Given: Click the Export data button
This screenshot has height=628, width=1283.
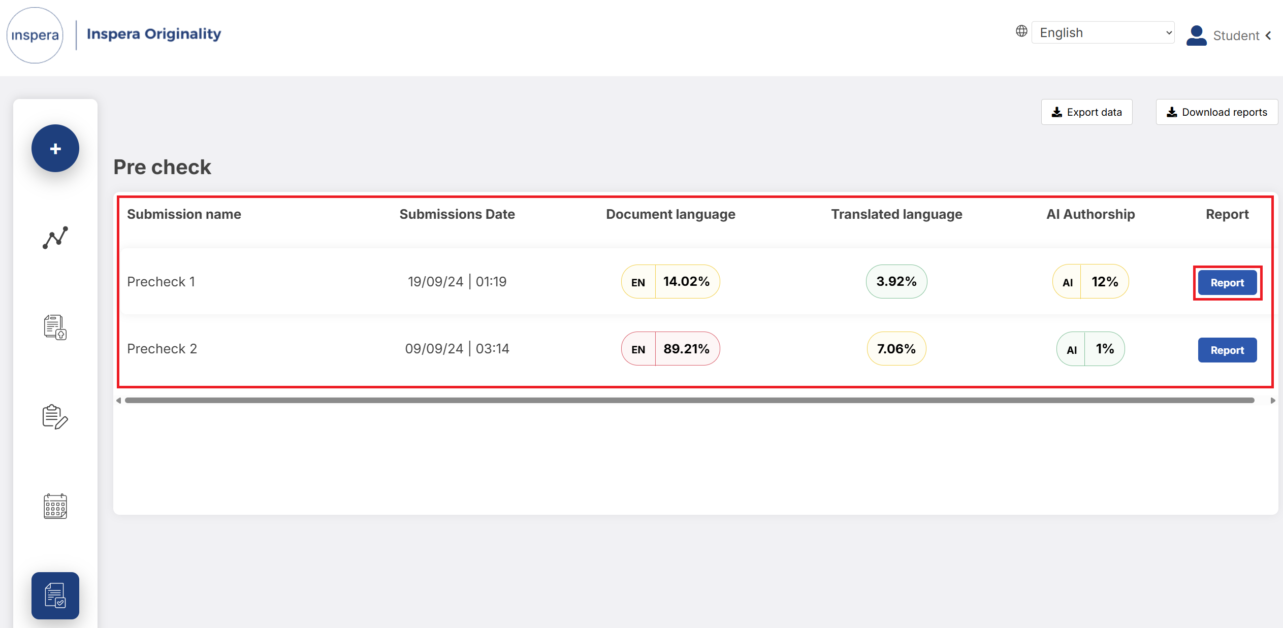Looking at the screenshot, I should click(1086, 112).
